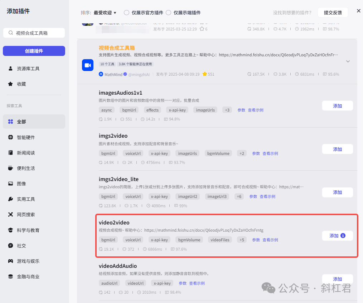Click the 图像 picture icon

pos(10,184)
